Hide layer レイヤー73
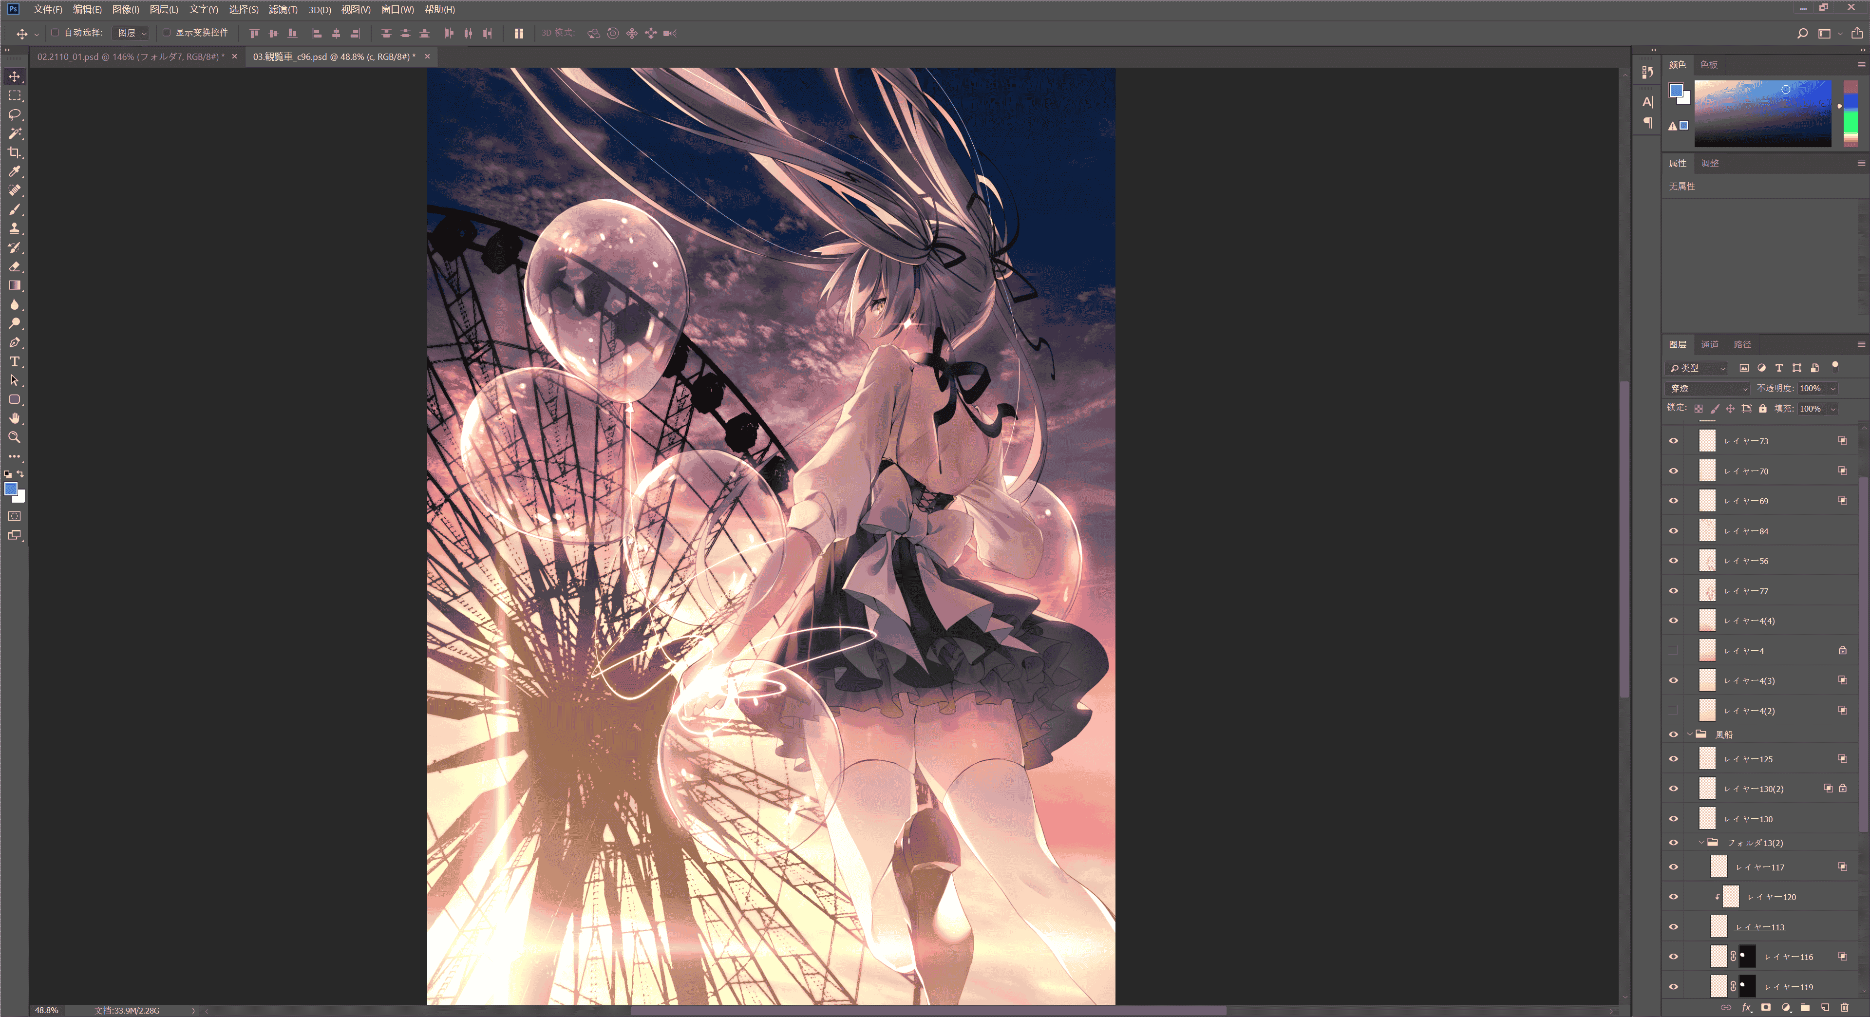 coord(1673,441)
